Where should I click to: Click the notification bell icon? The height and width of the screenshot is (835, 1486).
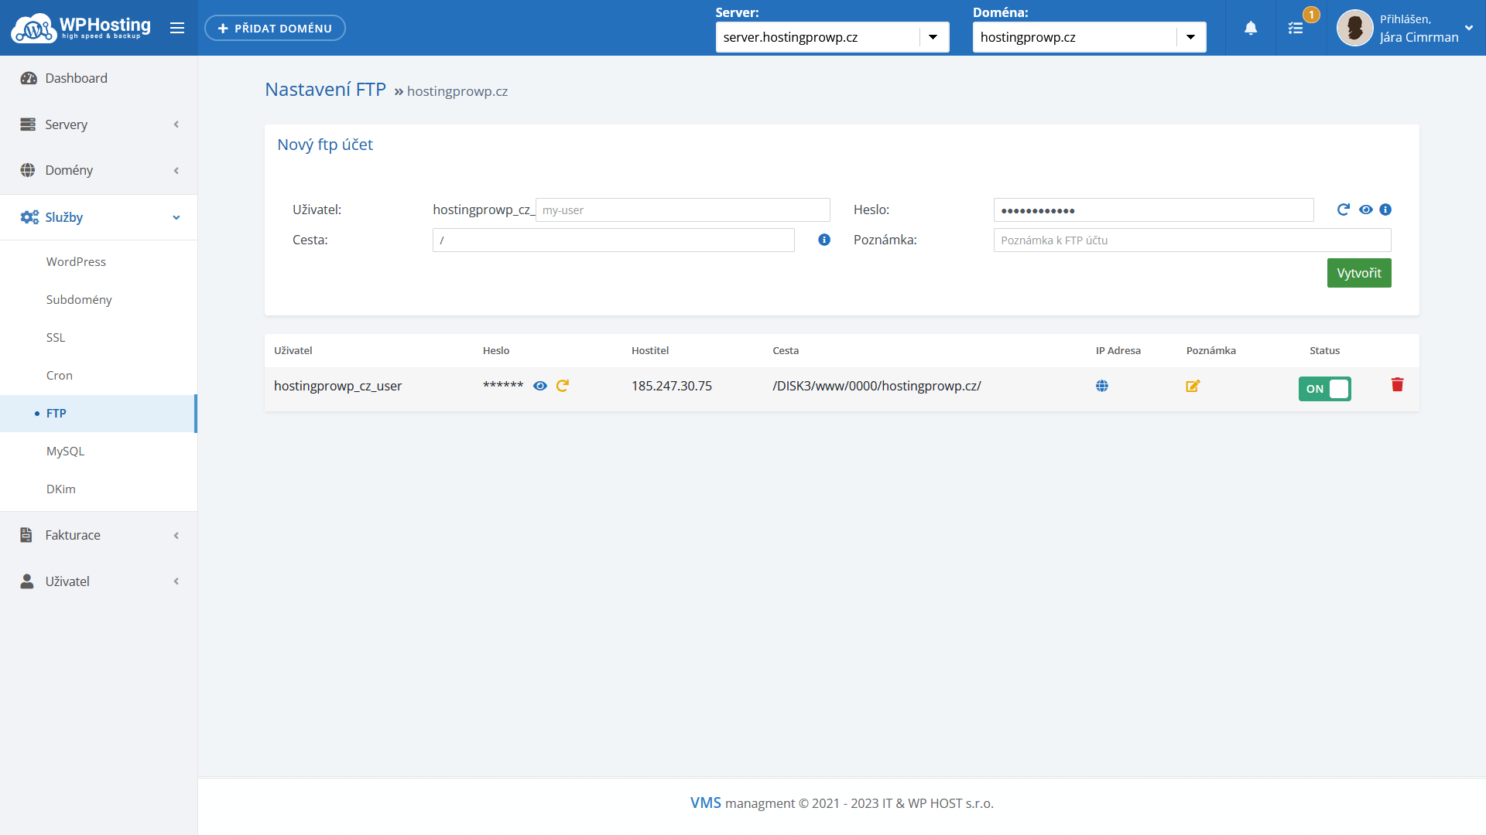pyautogui.click(x=1251, y=29)
